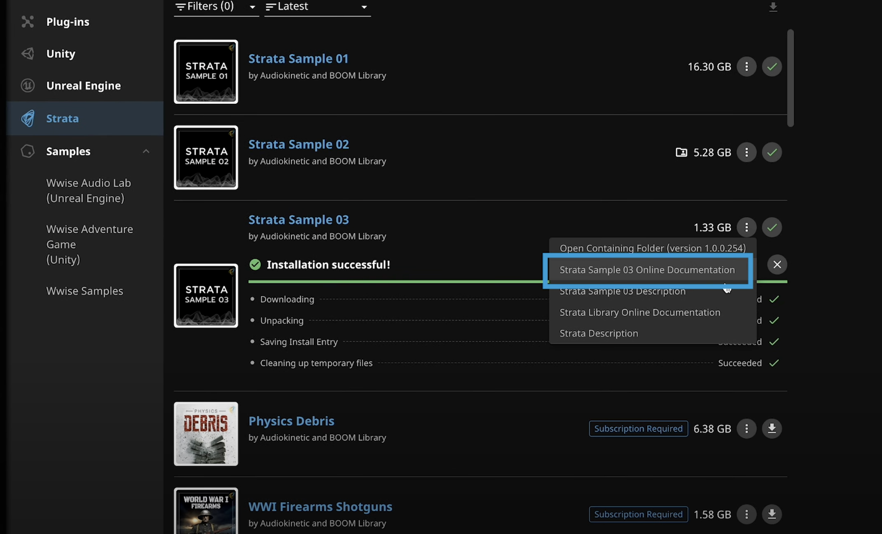This screenshot has width=882, height=534.
Task: Click the vertical scrollbar of library list
Action: tap(790, 78)
